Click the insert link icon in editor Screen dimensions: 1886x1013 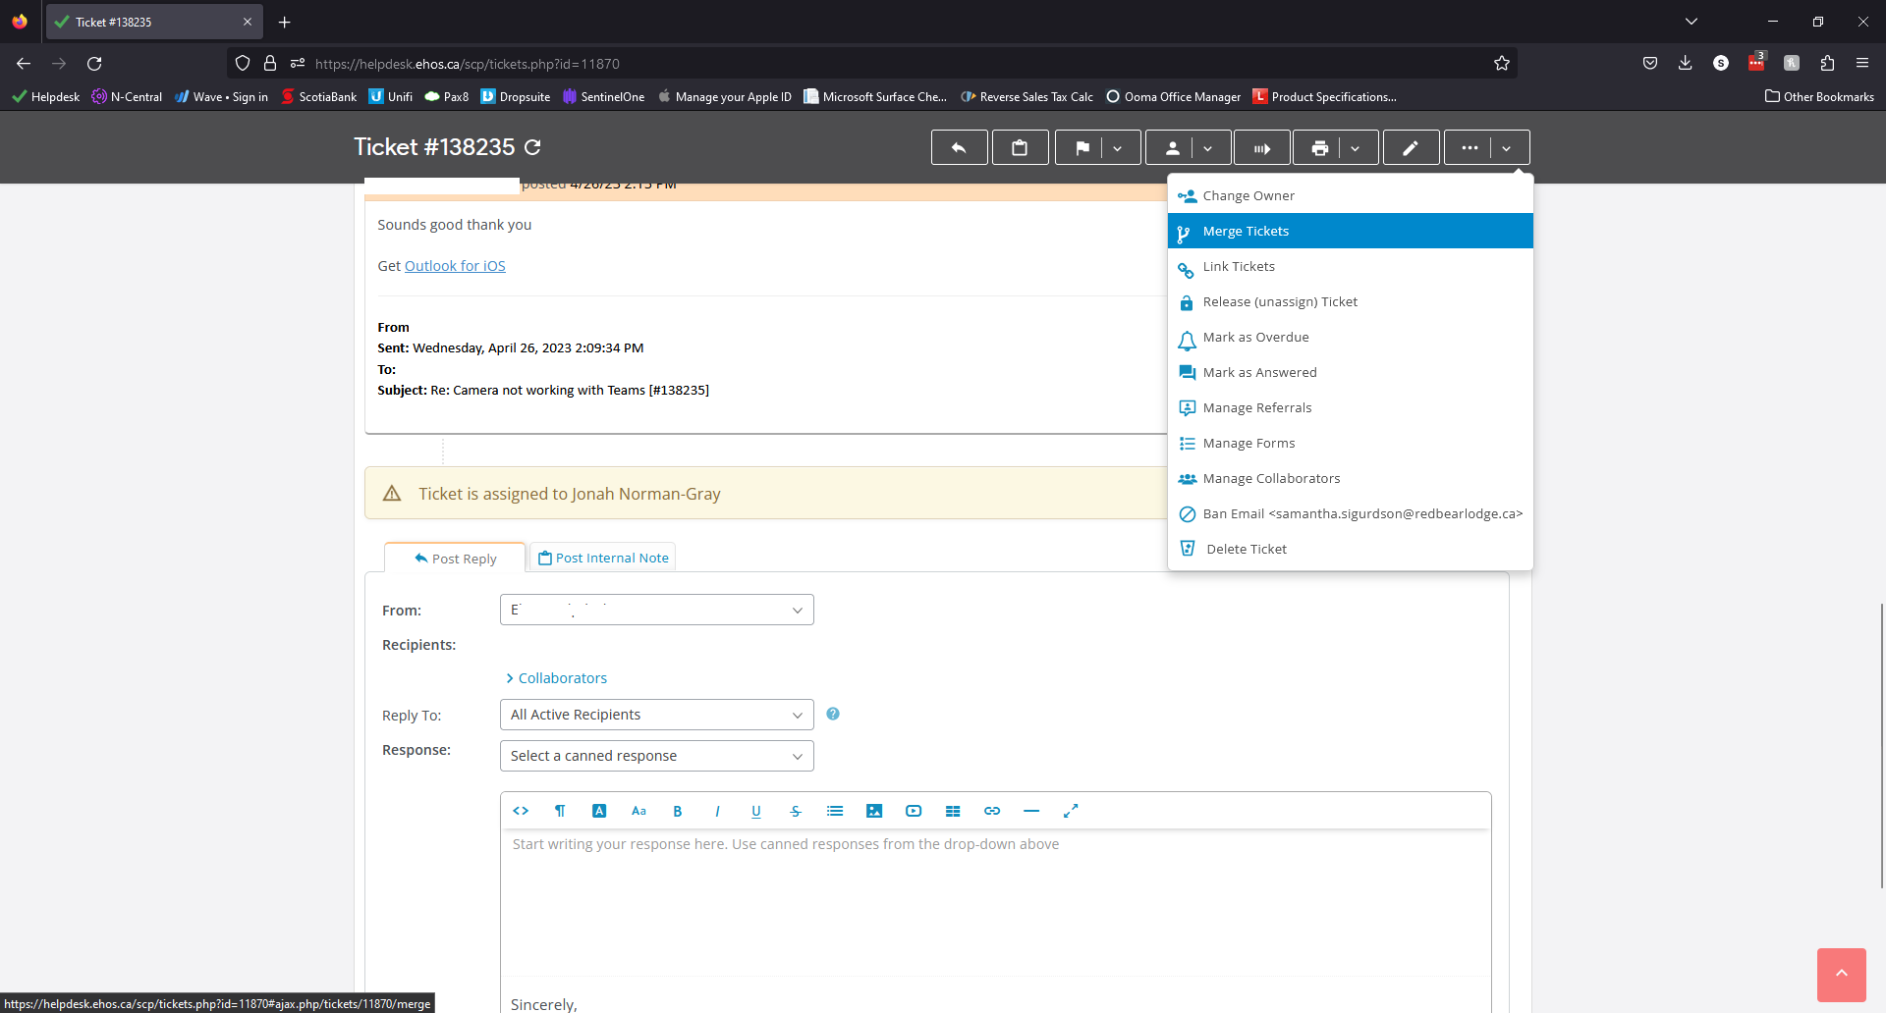click(x=991, y=811)
